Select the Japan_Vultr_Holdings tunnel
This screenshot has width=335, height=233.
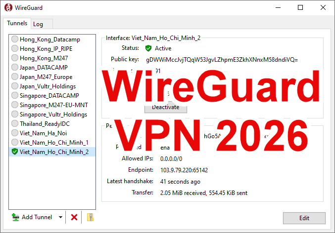(x=48, y=86)
